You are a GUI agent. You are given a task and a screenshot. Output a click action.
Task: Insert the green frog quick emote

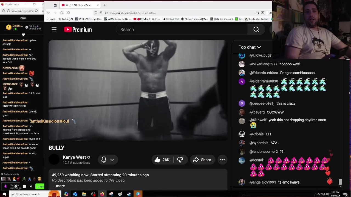[24, 179]
